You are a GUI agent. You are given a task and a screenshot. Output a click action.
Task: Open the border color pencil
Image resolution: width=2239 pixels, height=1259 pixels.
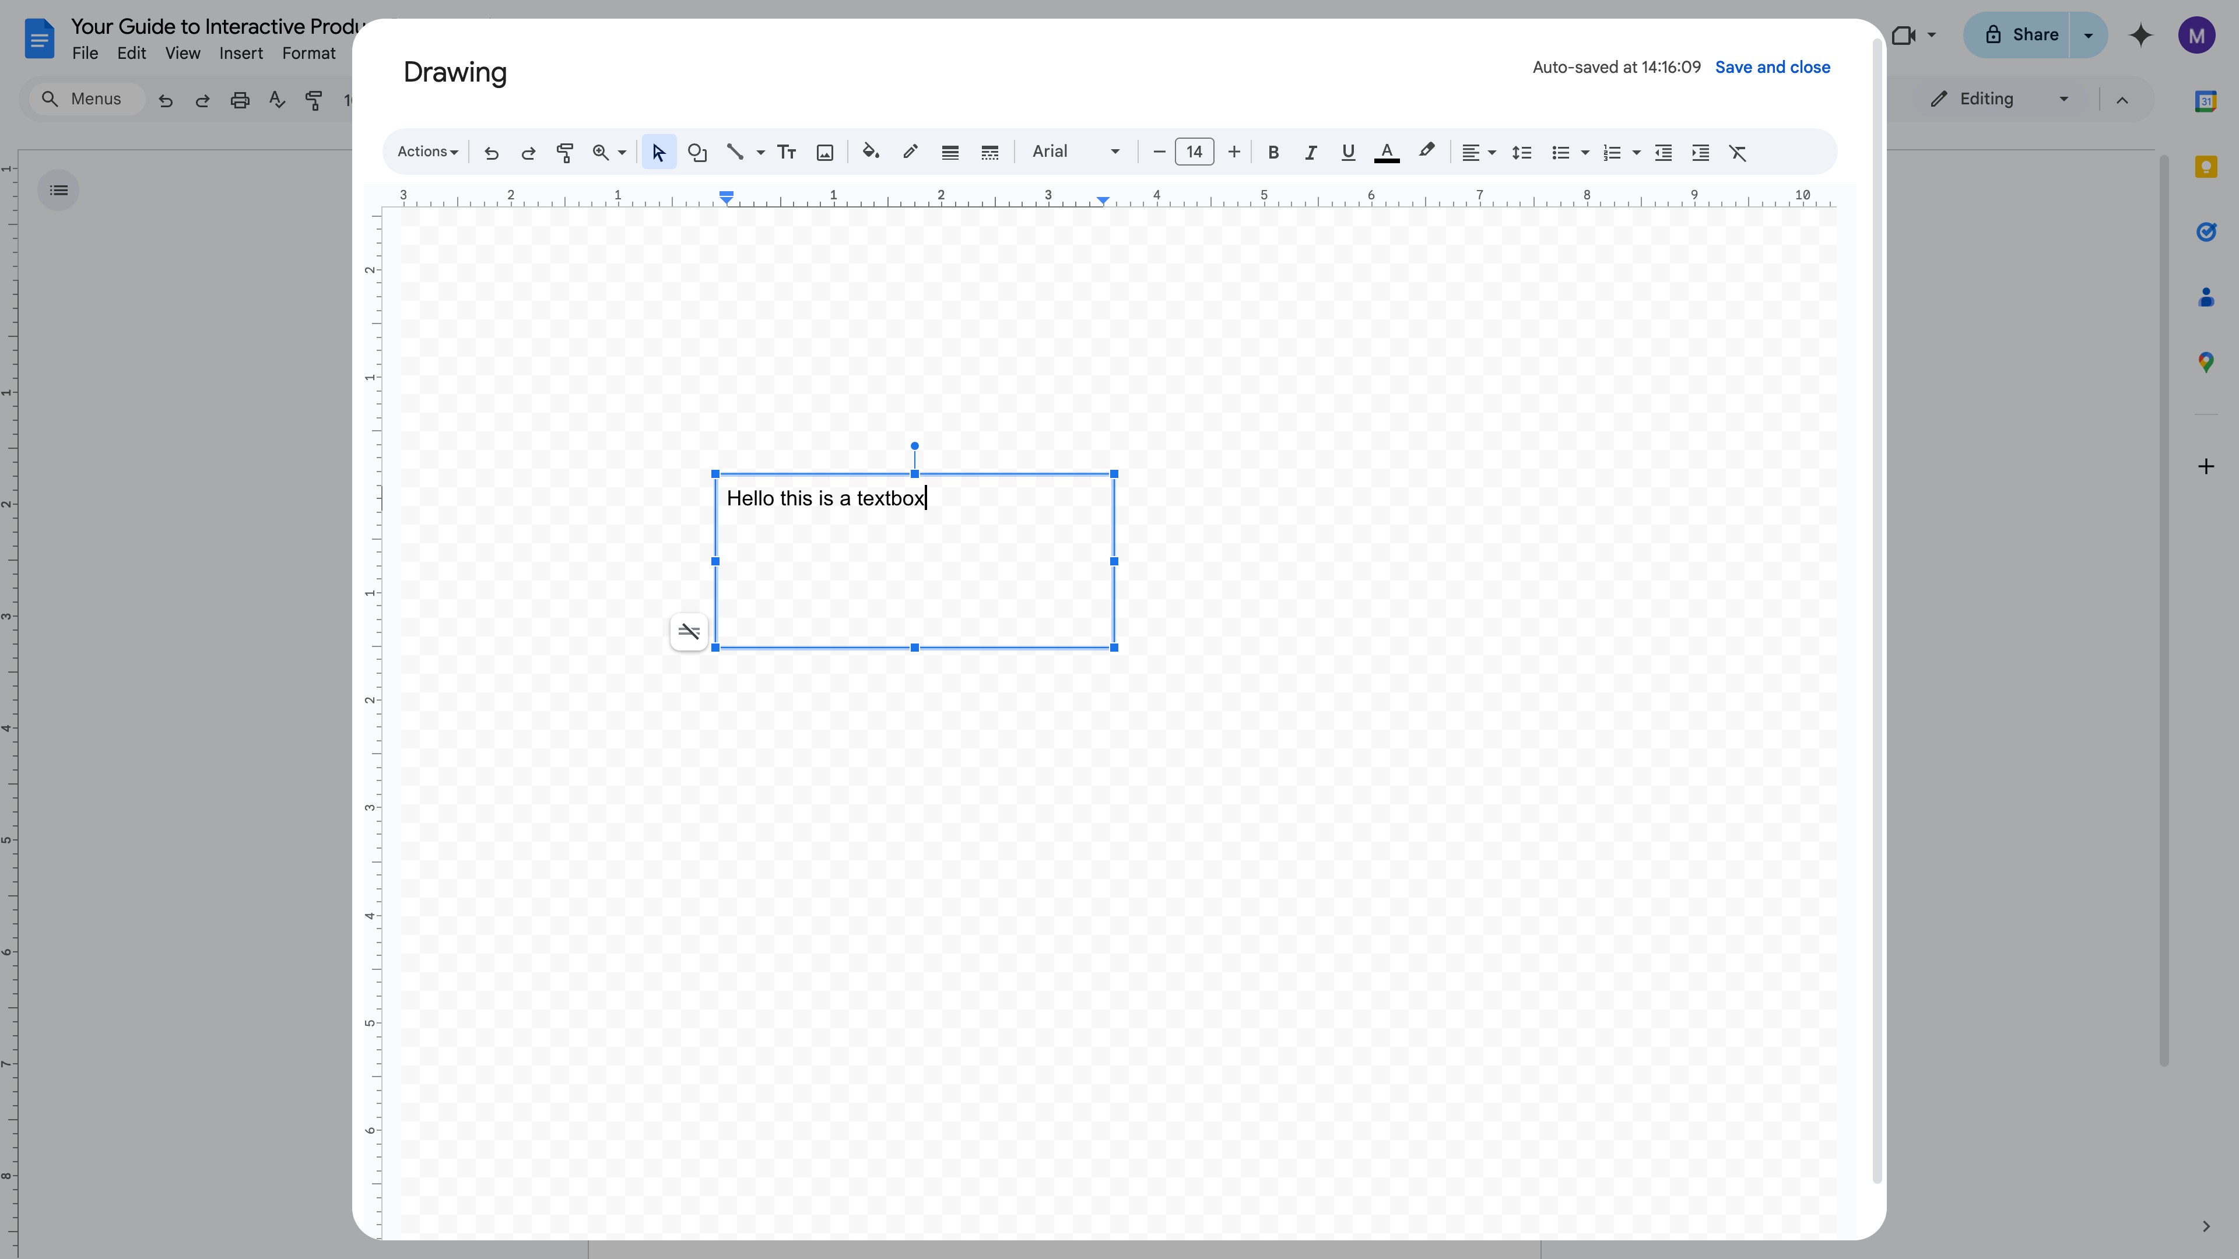pos(910,152)
